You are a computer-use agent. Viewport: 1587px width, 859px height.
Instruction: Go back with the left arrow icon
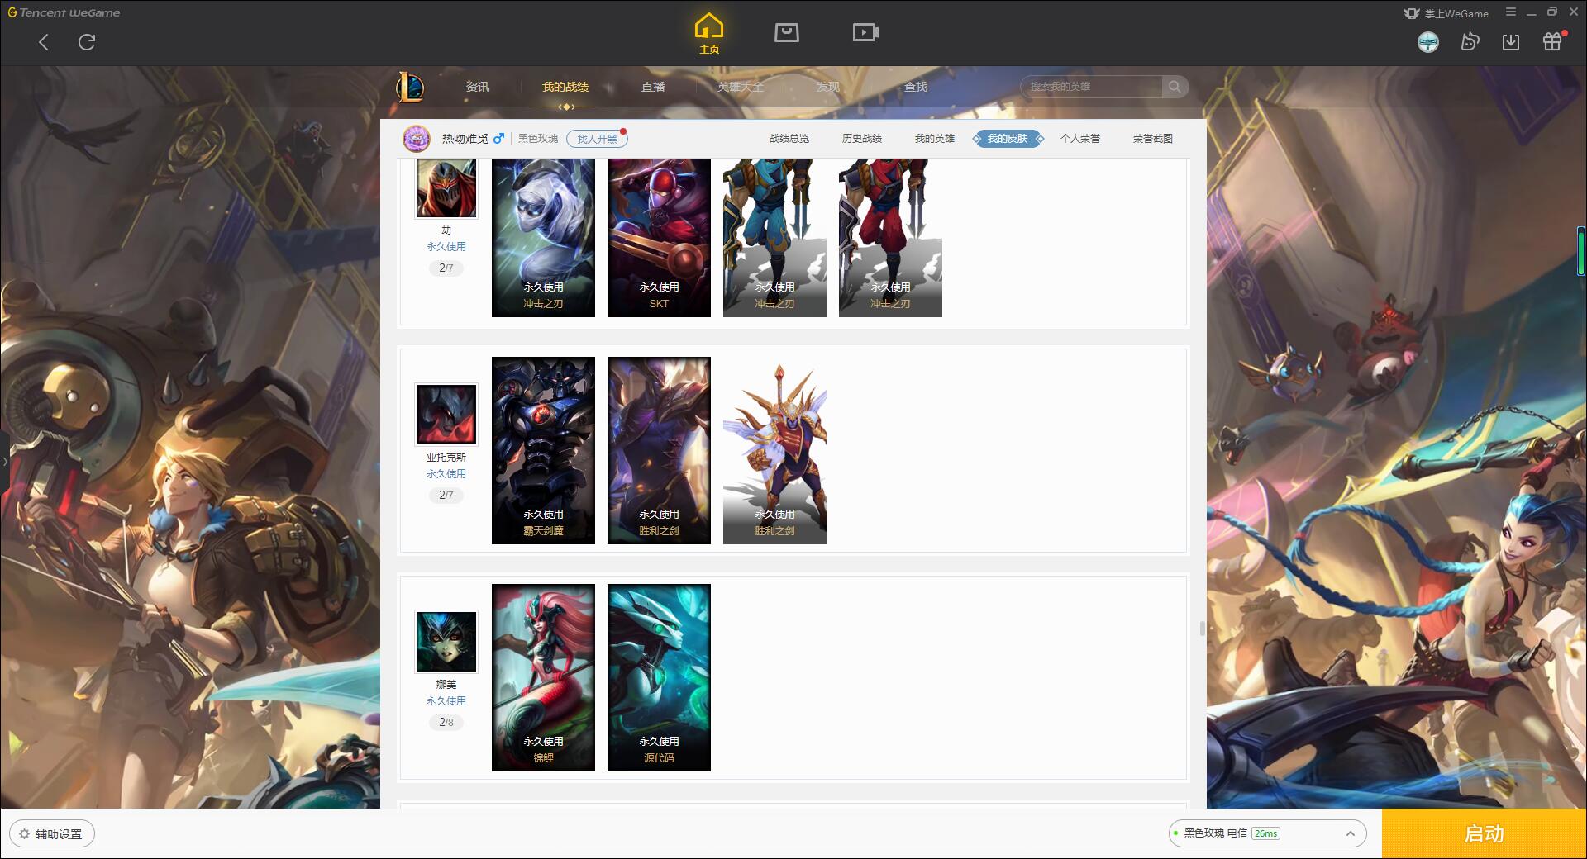coord(44,42)
